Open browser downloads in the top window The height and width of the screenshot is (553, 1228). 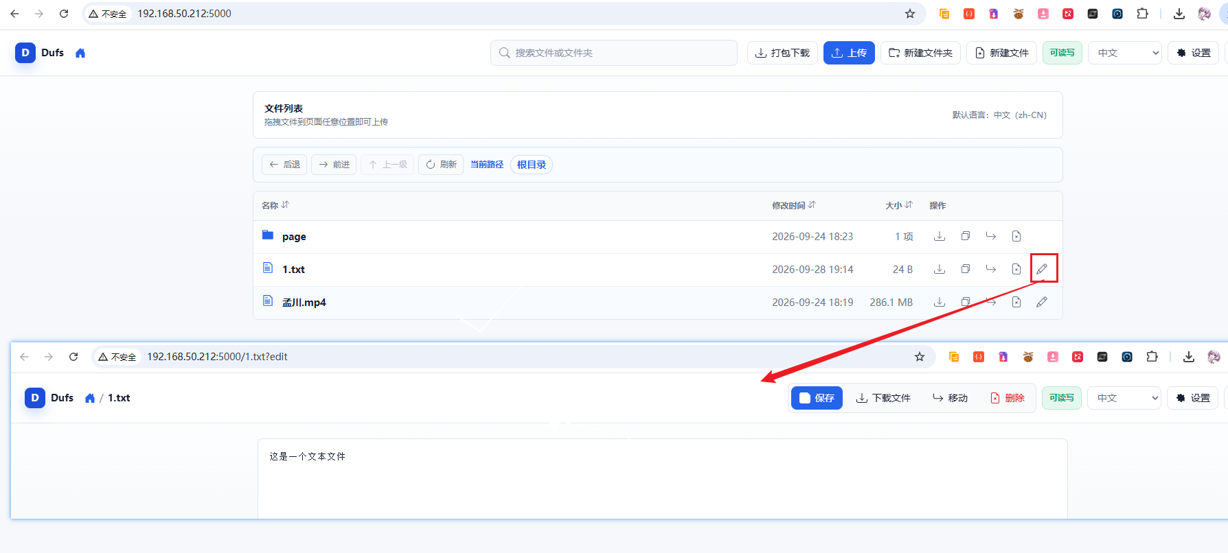[x=1179, y=14]
